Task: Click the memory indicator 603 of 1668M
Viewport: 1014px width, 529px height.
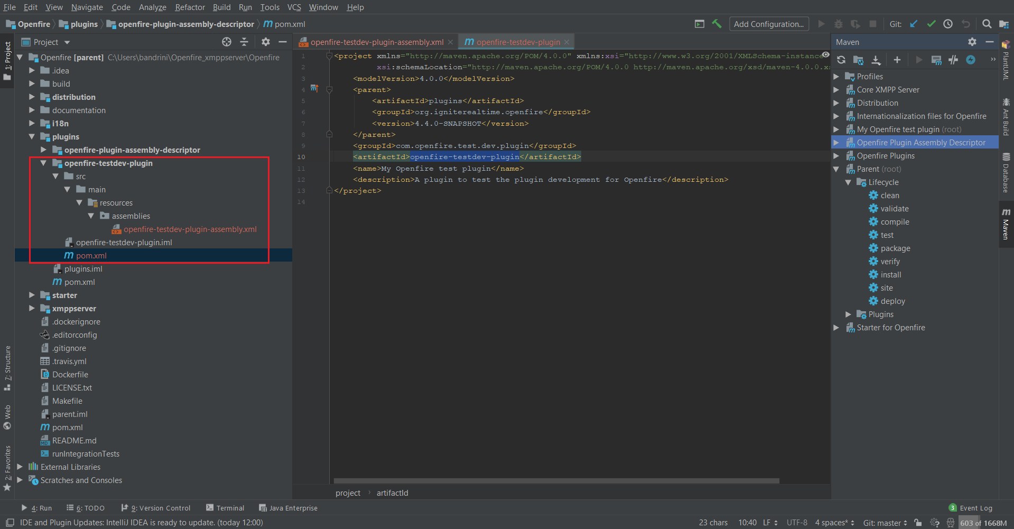Action: tap(983, 523)
